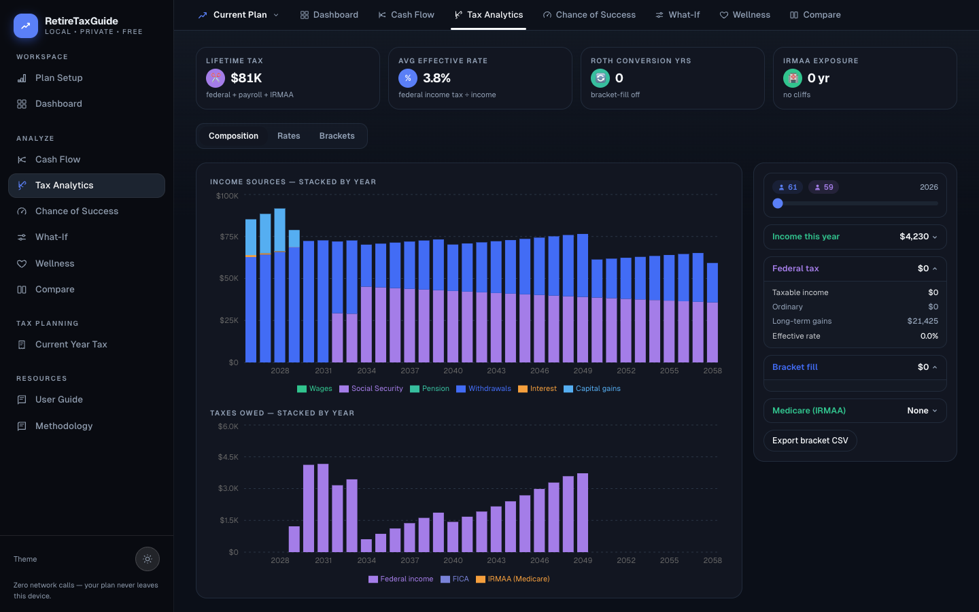Toggle the light/dark theme button
Image resolution: width=979 pixels, height=612 pixels.
pyautogui.click(x=148, y=559)
